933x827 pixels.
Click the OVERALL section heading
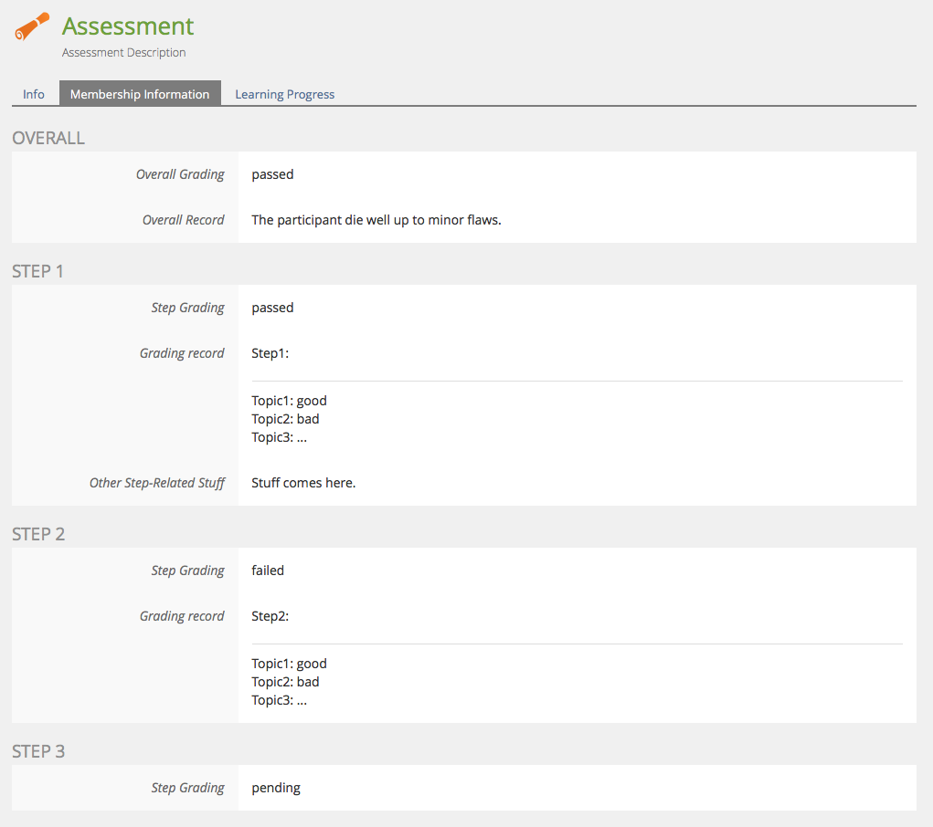(48, 138)
